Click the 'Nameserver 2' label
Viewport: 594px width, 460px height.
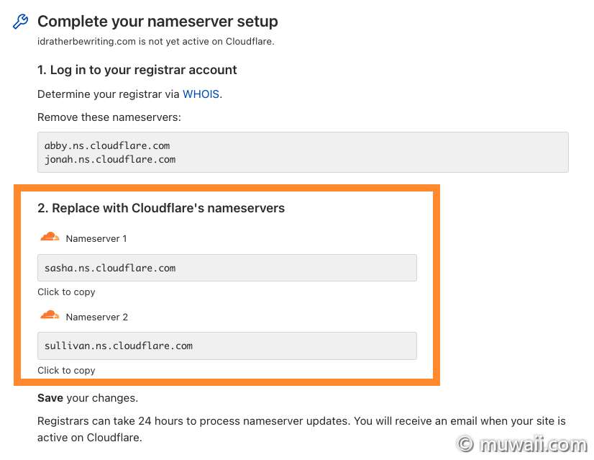97,317
